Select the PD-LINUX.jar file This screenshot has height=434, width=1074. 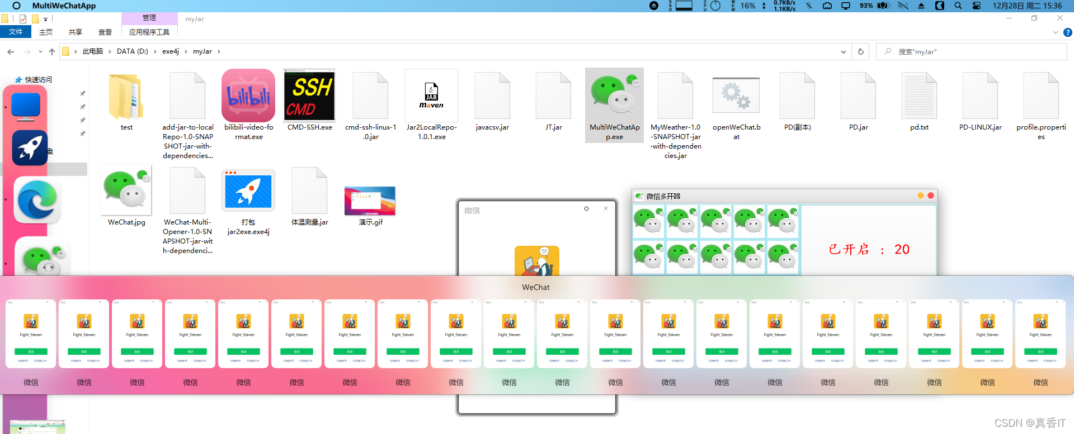pos(980,96)
